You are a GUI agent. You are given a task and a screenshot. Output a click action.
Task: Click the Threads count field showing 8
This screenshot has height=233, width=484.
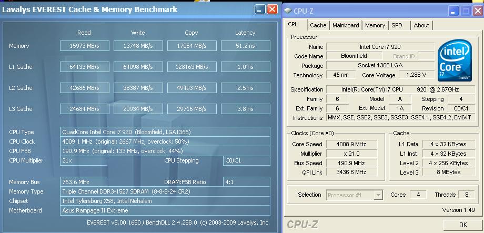click(x=467, y=195)
